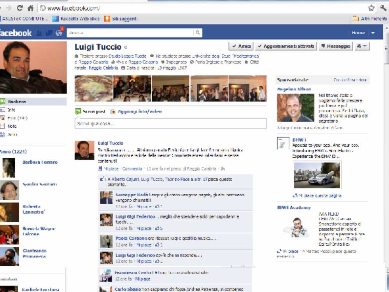Screen dimensions: 389x292
Task: Open Chrome wrench settings menu
Action: (383, 8)
